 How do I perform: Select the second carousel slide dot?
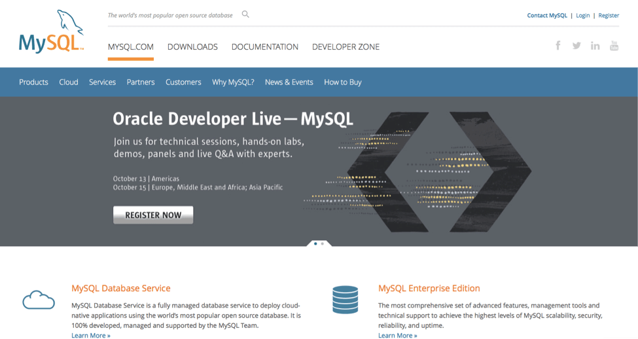click(x=322, y=243)
